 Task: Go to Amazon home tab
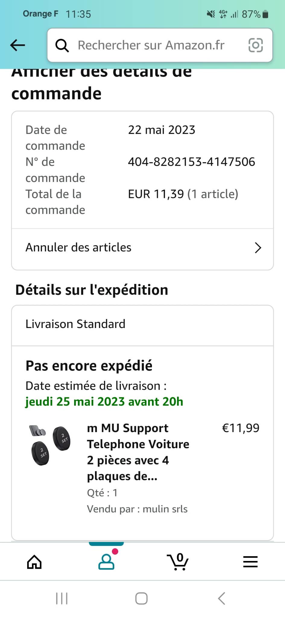(34, 562)
